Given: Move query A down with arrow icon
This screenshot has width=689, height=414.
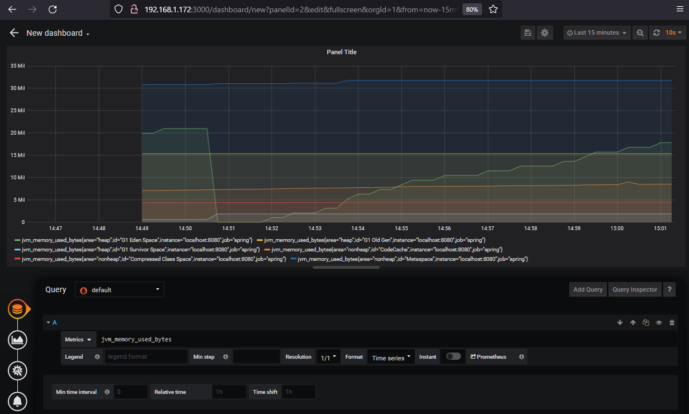Looking at the screenshot, I should pyautogui.click(x=620, y=322).
